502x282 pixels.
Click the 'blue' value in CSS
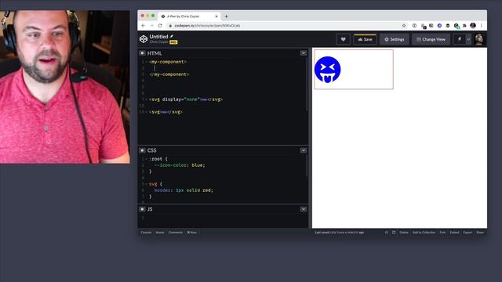coord(197,165)
